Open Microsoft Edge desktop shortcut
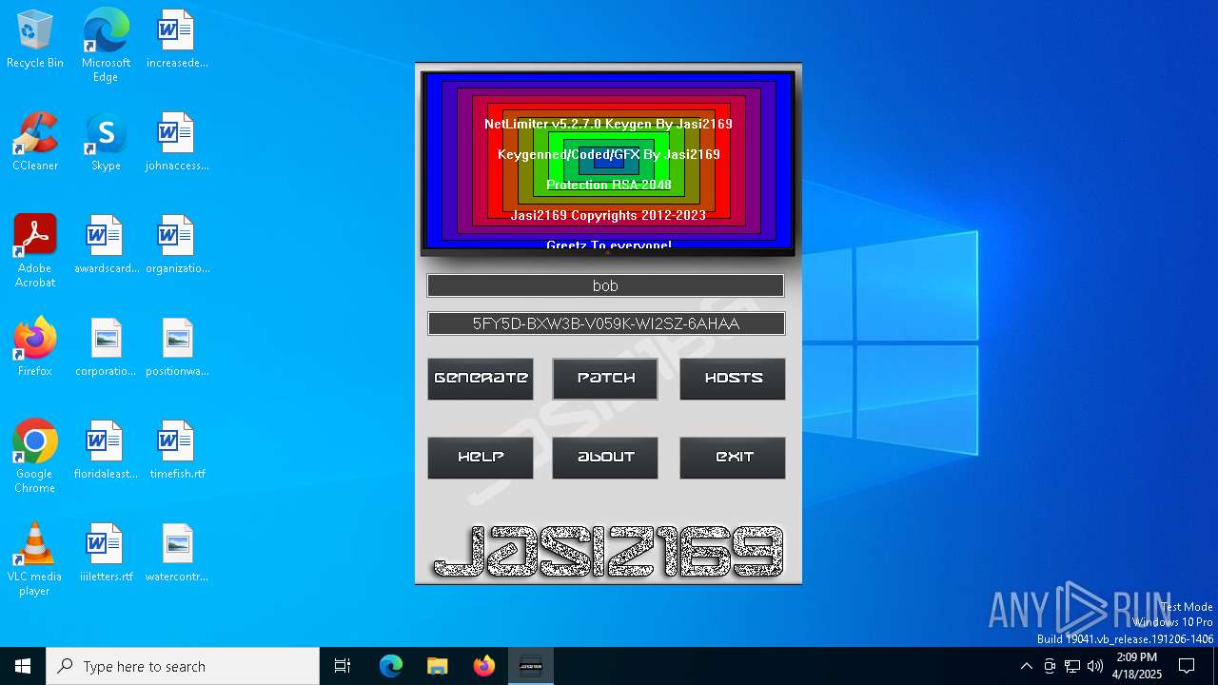The image size is (1218, 685). click(x=106, y=46)
